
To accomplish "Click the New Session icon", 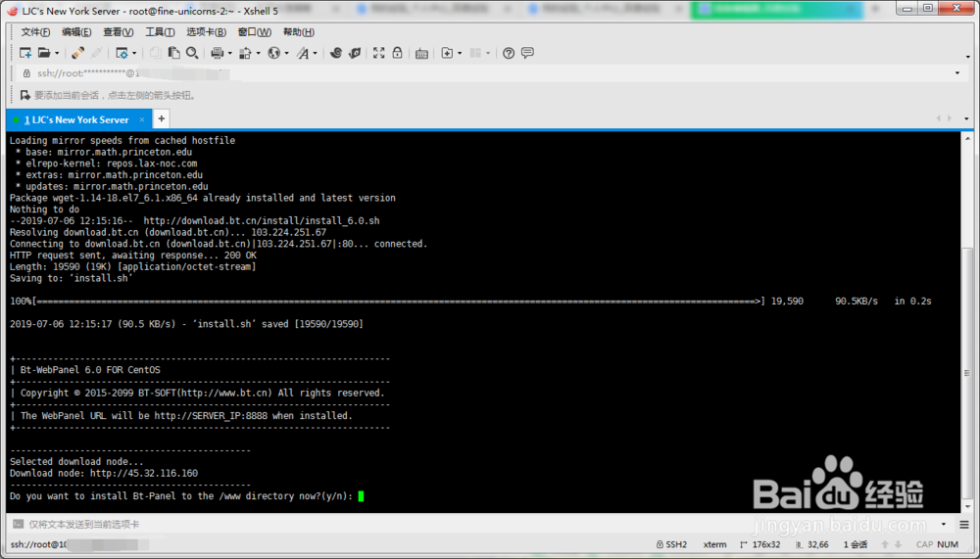I will tap(25, 53).
